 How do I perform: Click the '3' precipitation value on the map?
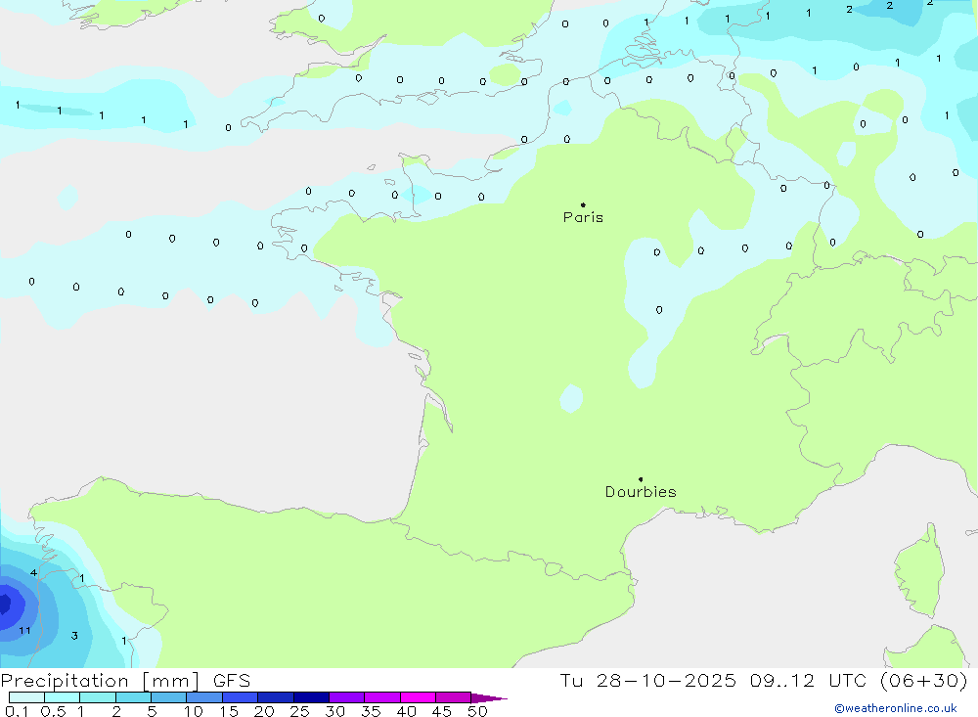74,636
